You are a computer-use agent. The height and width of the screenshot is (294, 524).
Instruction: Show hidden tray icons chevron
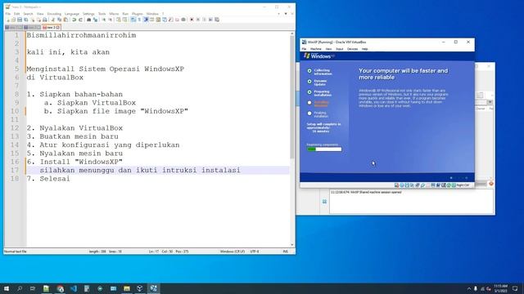[469, 288]
